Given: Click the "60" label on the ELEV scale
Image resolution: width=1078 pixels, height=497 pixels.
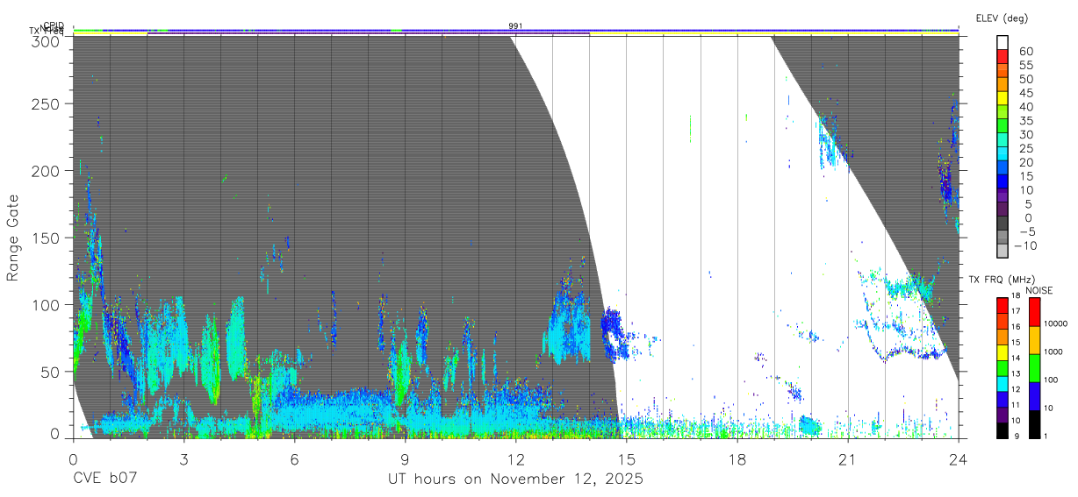Looking at the screenshot, I should click(1025, 51).
